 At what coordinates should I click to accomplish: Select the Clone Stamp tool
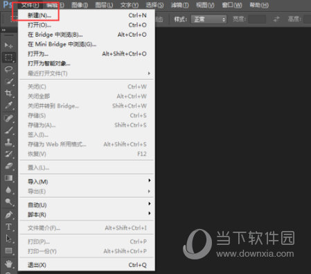tap(8, 142)
